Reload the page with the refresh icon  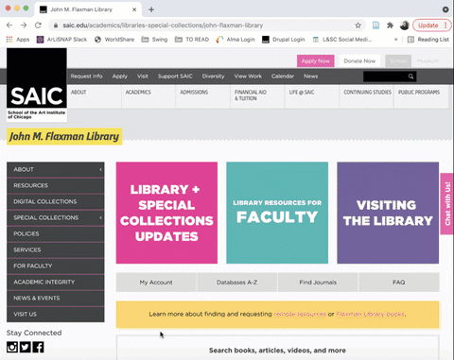38,26
